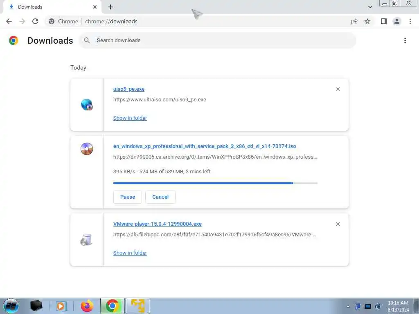Toggle the side panel icon
The image size is (419, 314).
click(384, 21)
